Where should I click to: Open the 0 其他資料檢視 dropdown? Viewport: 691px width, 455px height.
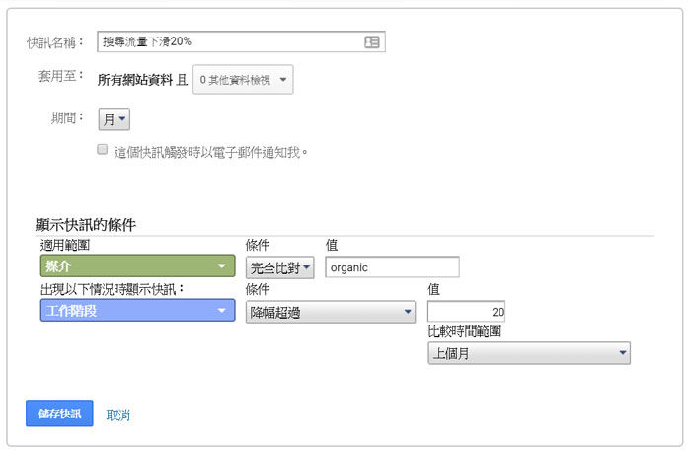pos(242,80)
